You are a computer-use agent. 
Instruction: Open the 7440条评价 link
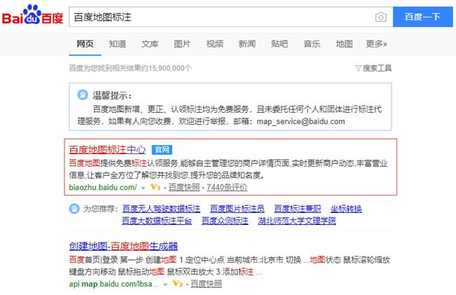[227, 187]
